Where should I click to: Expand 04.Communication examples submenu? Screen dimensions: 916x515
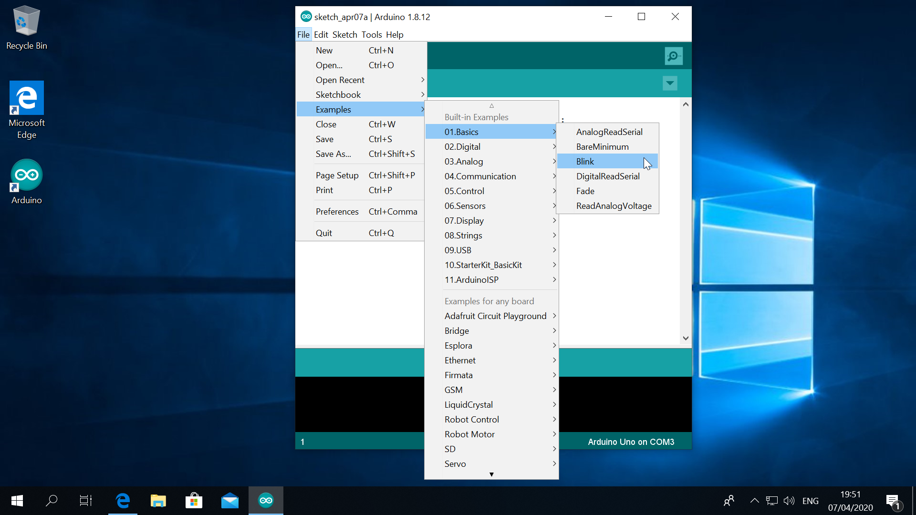pos(491,176)
